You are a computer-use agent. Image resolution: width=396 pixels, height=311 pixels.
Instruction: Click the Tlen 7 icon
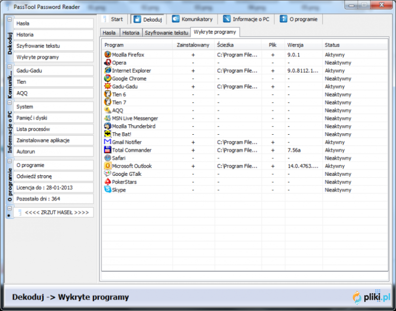point(107,103)
